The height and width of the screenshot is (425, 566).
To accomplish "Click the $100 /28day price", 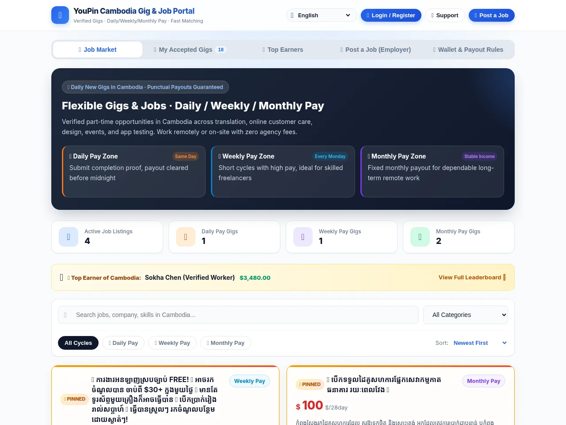I will [321, 406].
